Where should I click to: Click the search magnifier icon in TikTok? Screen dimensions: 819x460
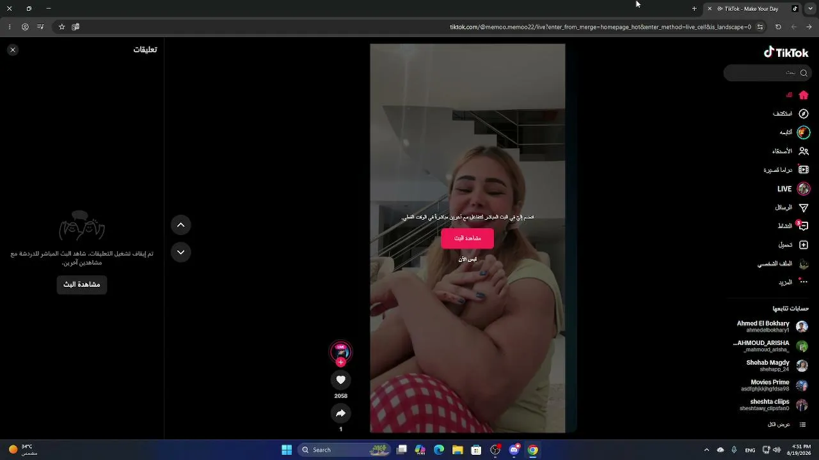point(804,73)
